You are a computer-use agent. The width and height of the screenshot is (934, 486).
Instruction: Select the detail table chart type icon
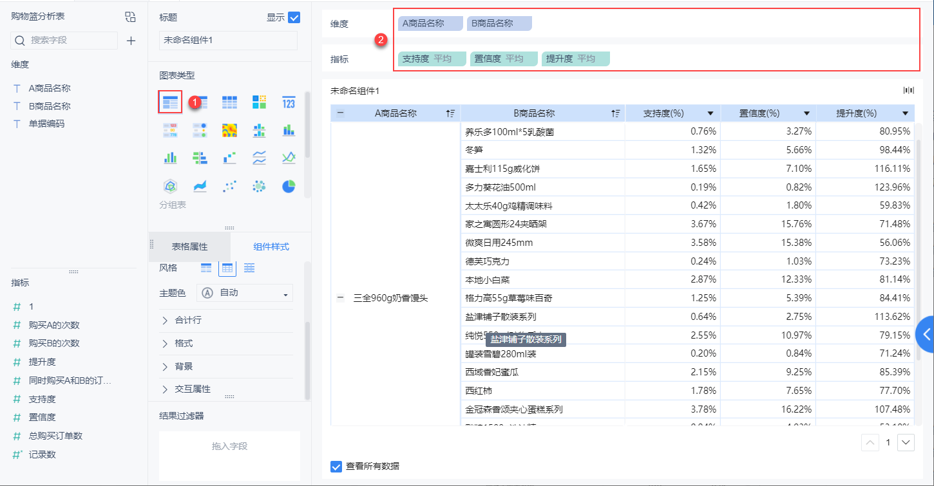point(229,102)
